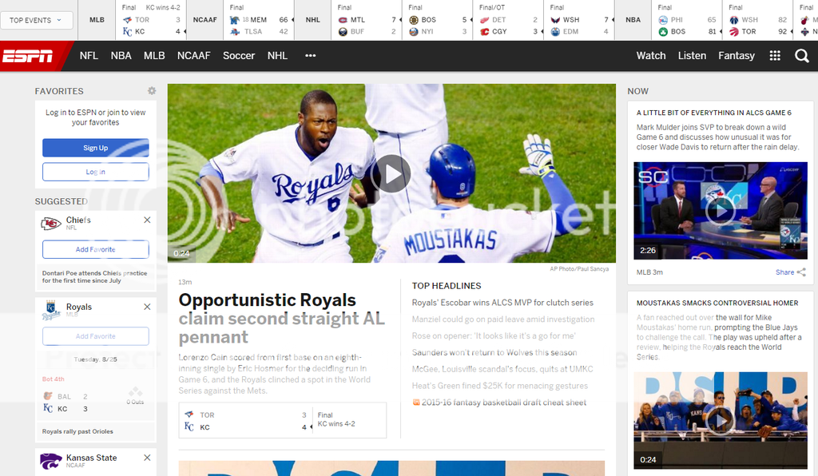Open the WSH vs TOR NBA score
Screen dimensions: 818x476
click(x=757, y=20)
